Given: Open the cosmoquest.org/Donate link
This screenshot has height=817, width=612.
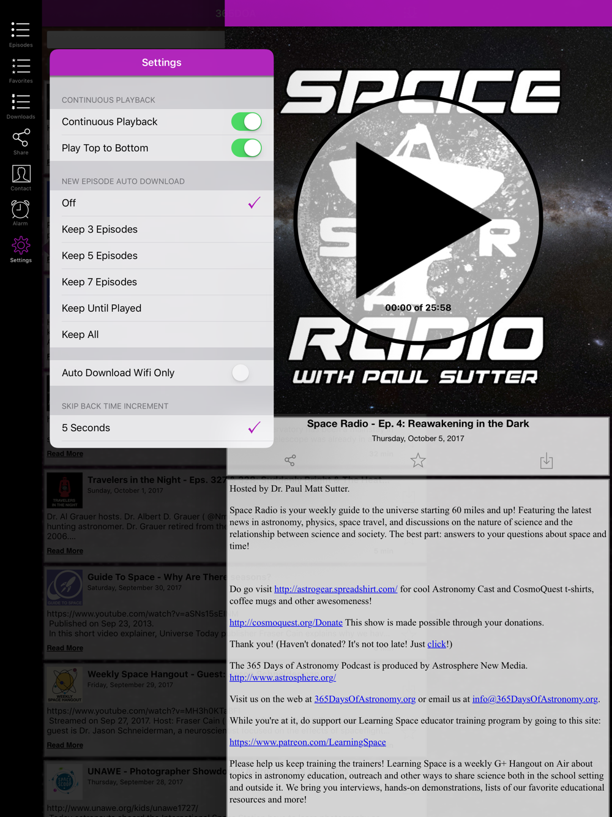Looking at the screenshot, I should (286, 623).
